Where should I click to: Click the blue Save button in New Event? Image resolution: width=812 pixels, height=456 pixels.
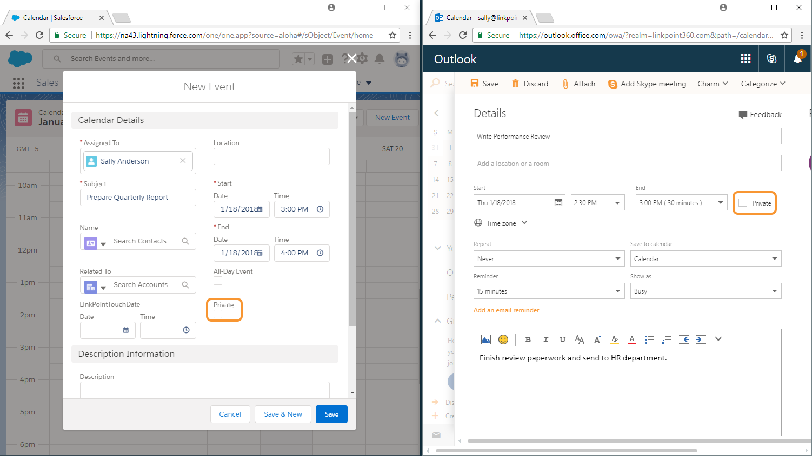point(331,414)
